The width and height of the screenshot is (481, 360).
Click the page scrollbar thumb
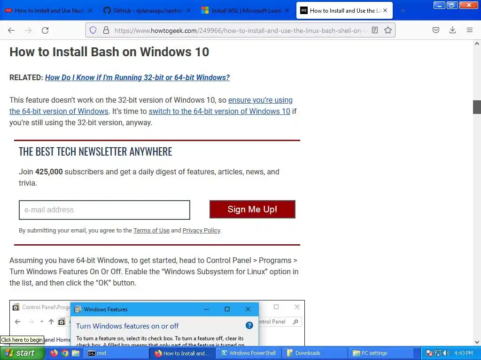(477, 107)
